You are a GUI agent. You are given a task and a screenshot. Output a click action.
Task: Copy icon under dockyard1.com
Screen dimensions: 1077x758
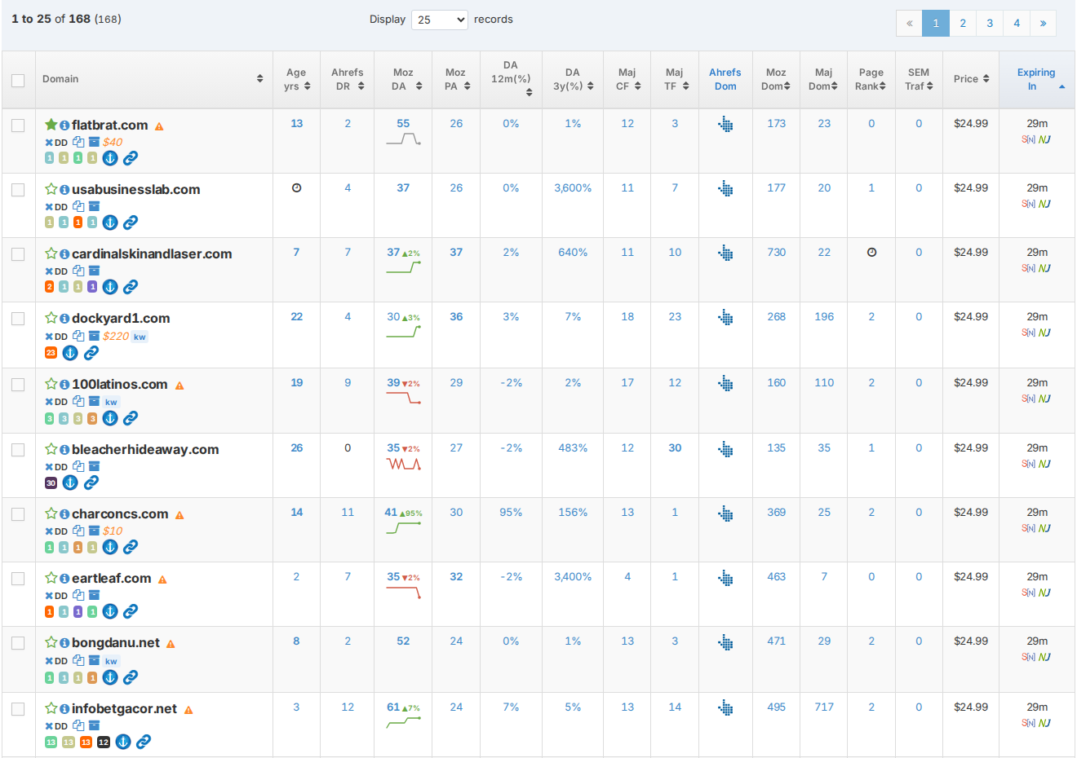78,336
